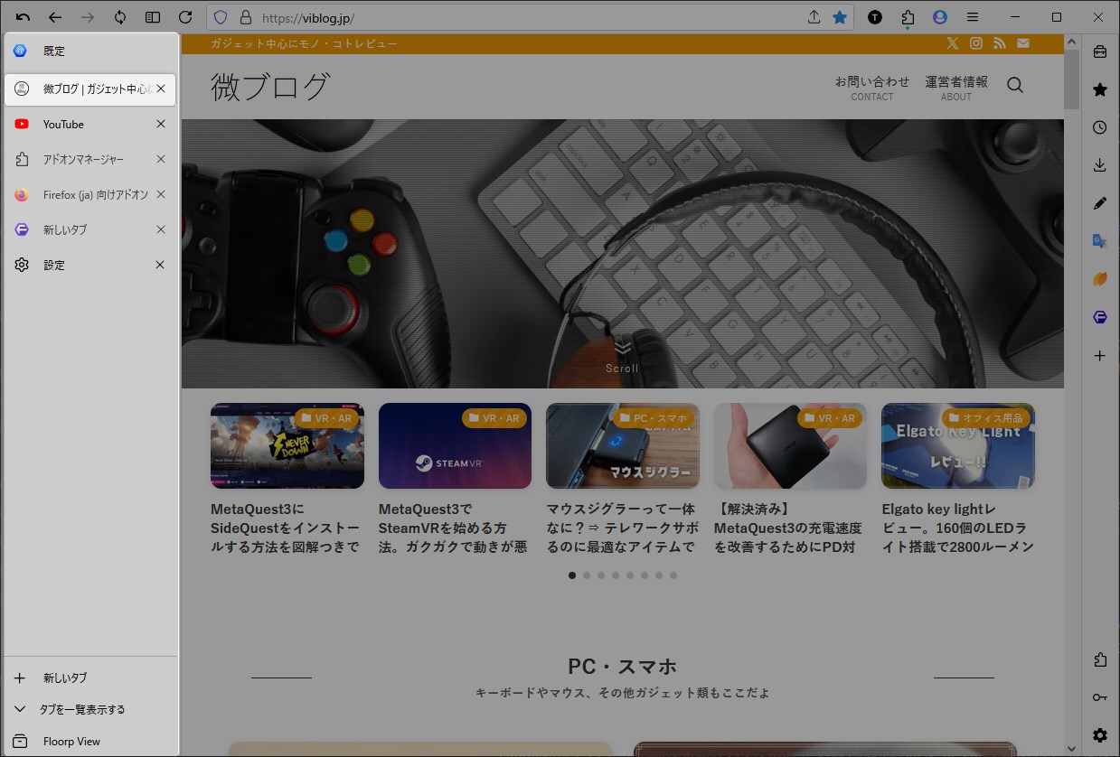This screenshot has width=1120, height=757.
Task: Open the settings gear at the sidebar bottom
Action: click(x=1099, y=734)
